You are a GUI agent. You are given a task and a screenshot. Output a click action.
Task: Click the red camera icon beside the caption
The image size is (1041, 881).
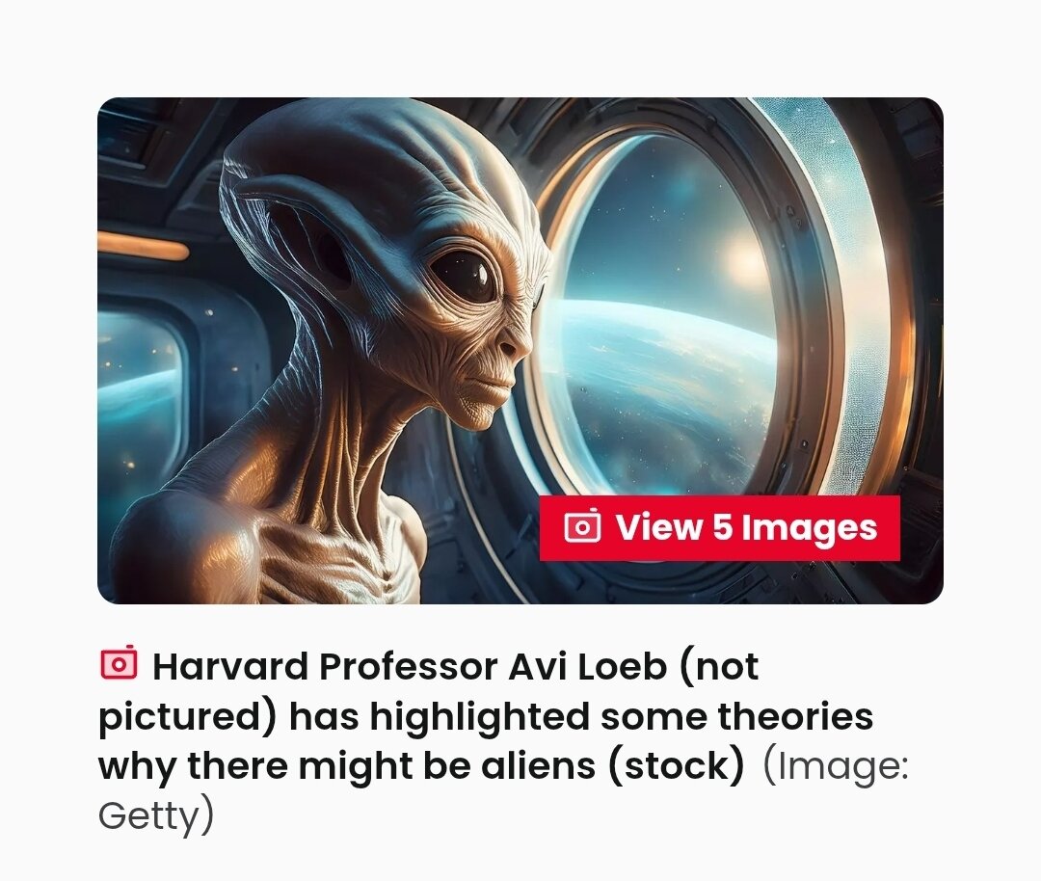(119, 663)
